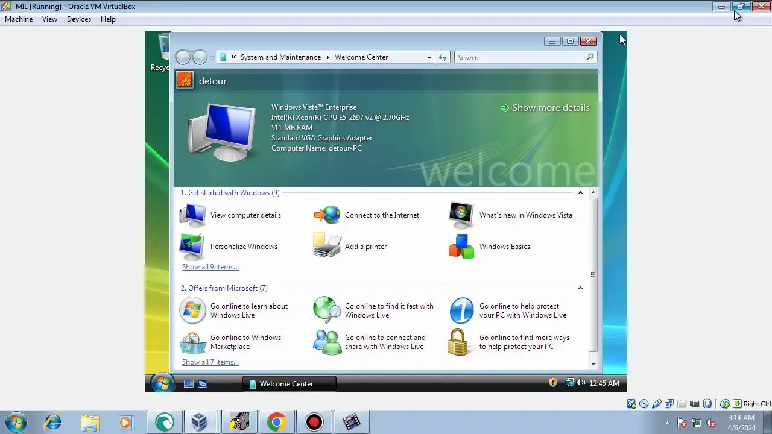Click VirtualBox keyboard capture arrow indicator

coord(737,404)
